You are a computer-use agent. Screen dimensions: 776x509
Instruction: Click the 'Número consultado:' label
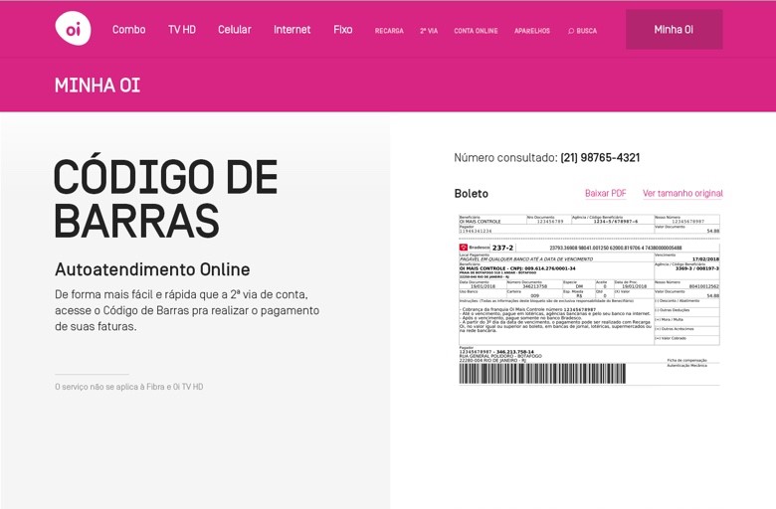pos(505,158)
